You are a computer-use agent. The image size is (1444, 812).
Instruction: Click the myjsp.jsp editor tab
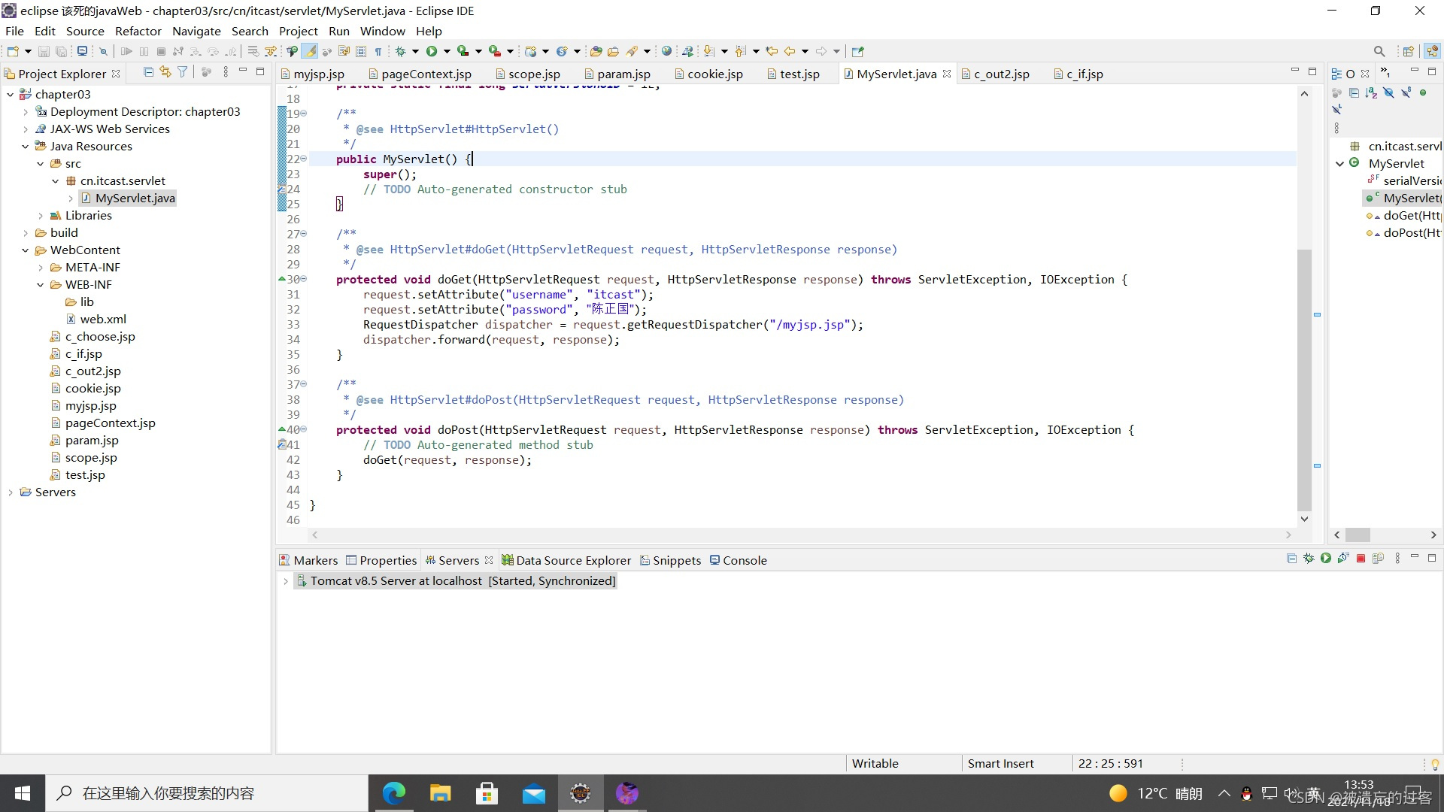(x=318, y=74)
